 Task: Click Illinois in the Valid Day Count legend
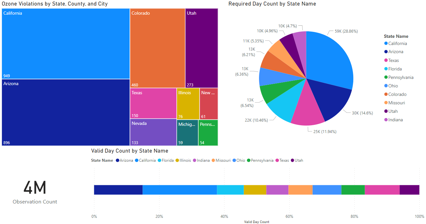(185, 160)
